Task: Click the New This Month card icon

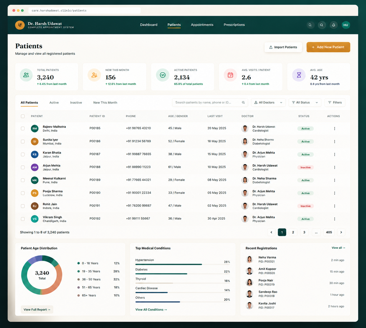Action: point(94,75)
